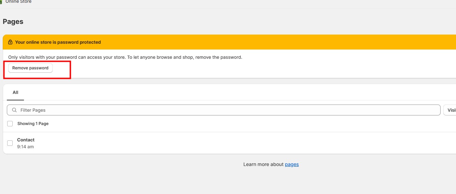This screenshot has height=194, width=456.
Task: Tick the select-all checkbox beside Showing 1 Page
Action: pyautogui.click(x=10, y=124)
